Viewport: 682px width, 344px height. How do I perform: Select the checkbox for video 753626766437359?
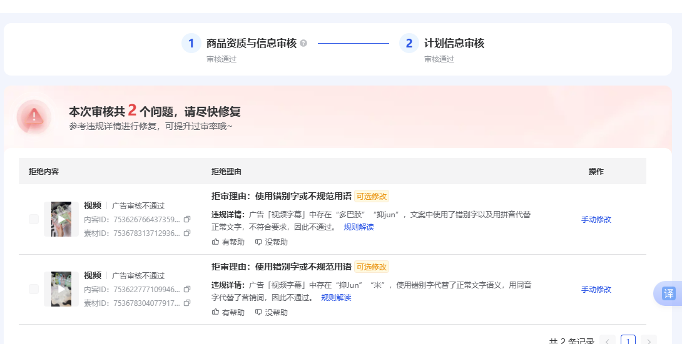pos(34,219)
